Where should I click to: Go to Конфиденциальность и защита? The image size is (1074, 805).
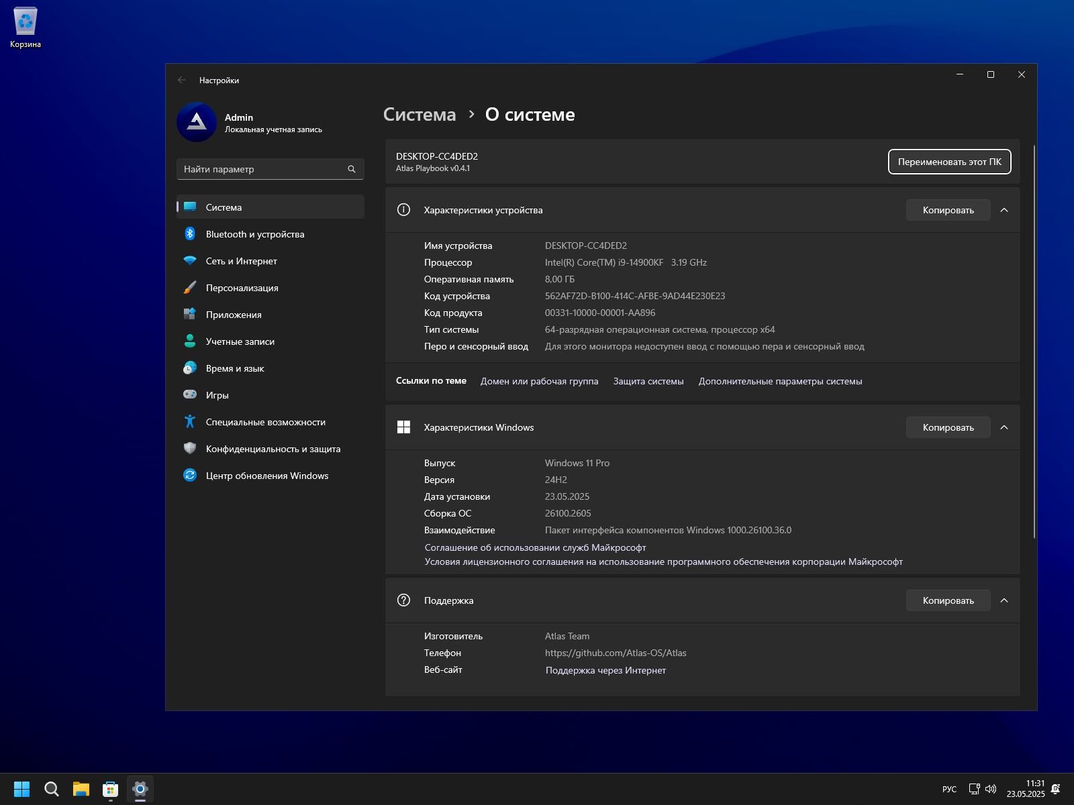(270, 448)
